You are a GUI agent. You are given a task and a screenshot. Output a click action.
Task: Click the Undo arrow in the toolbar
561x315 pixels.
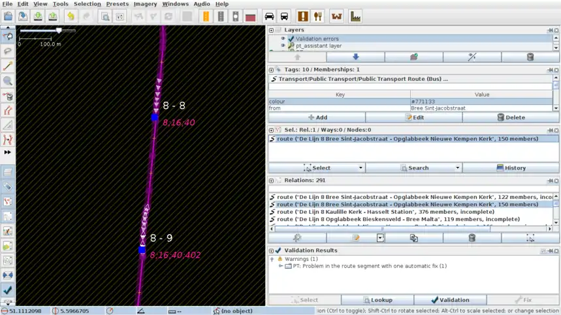(71, 16)
